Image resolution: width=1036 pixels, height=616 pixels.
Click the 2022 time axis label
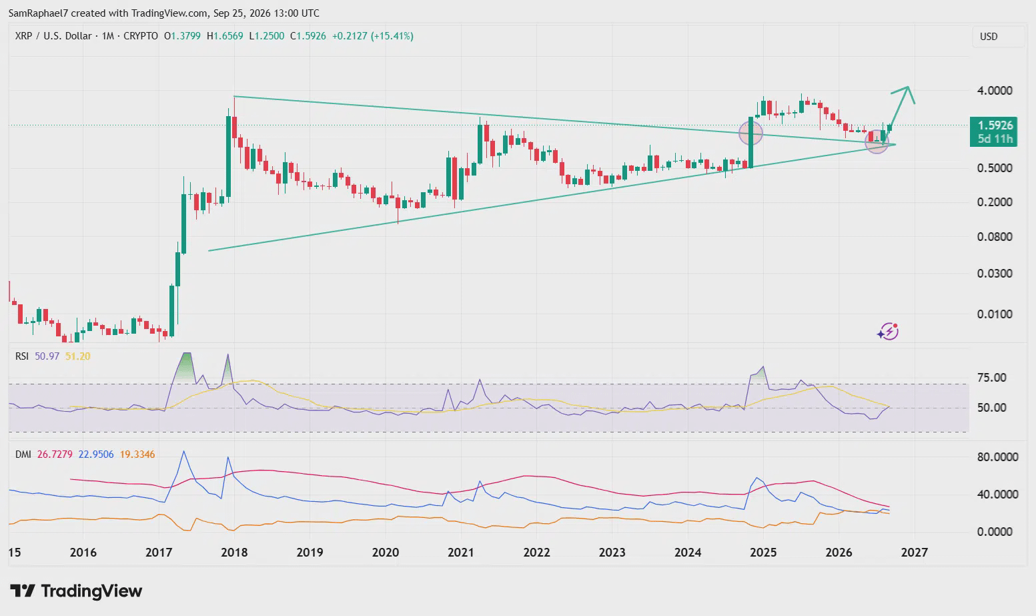[536, 553]
